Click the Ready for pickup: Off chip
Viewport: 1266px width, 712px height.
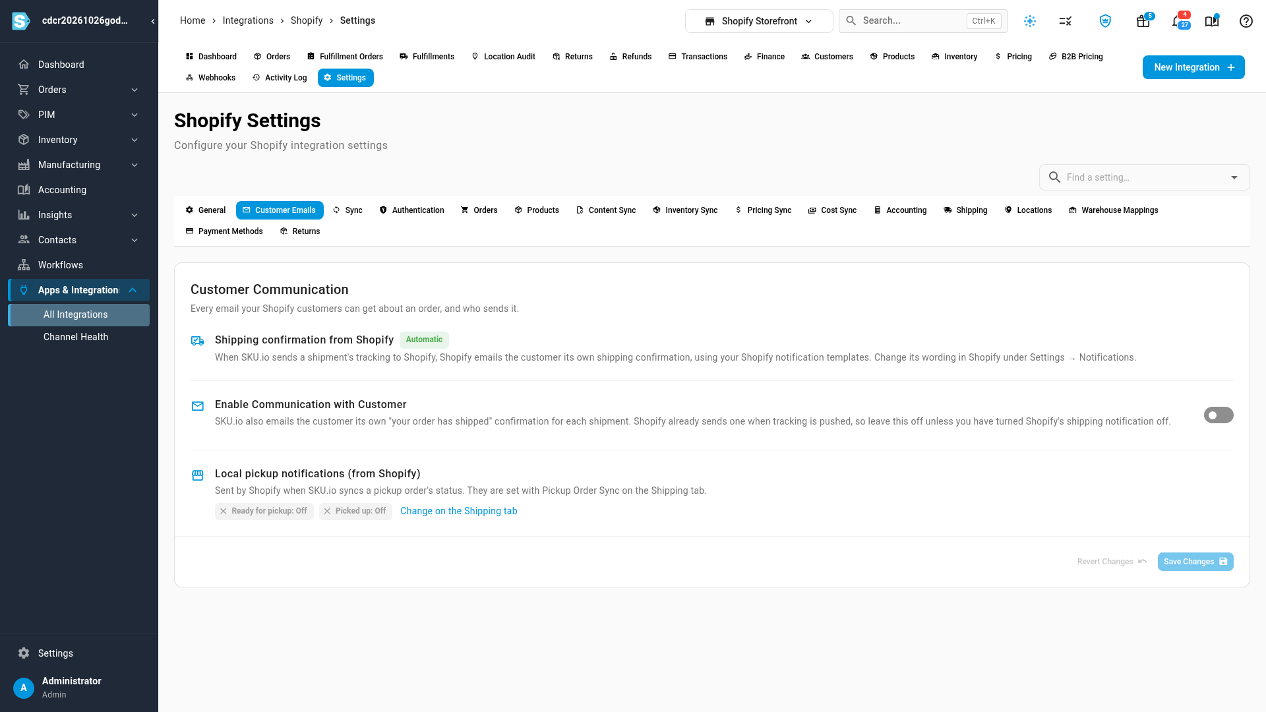click(x=264, y=511)
